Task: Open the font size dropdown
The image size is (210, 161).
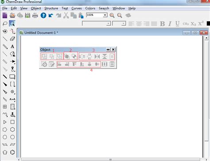Action: point(124,24)
